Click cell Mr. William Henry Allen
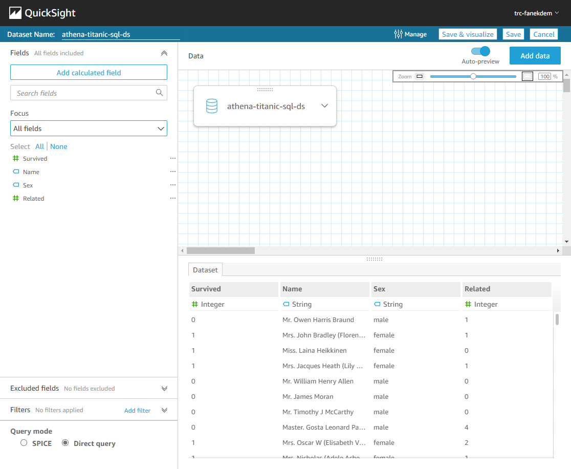Viewport: 571px width, 469px height. click(318, 381)
